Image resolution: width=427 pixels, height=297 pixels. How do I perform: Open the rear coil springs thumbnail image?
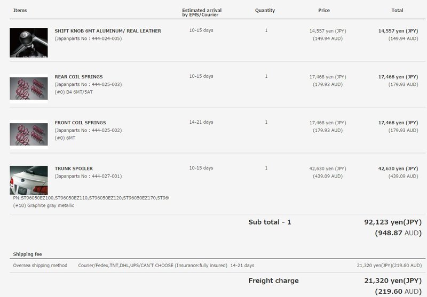[x=29, y=89]
